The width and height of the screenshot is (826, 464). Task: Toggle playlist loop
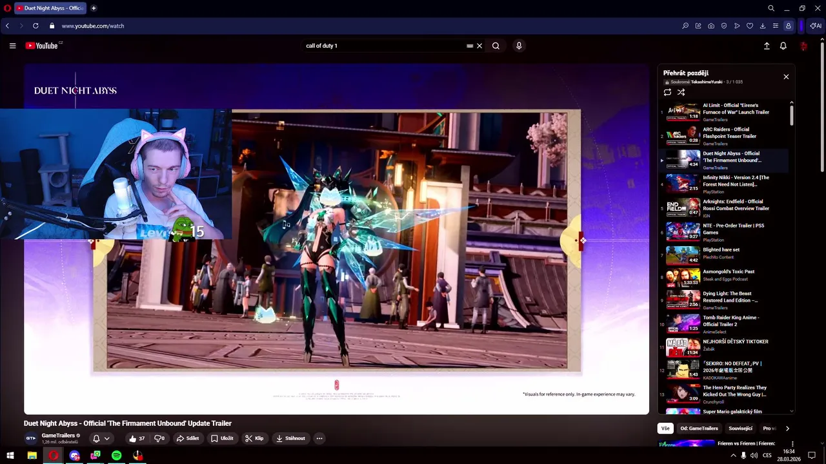coord(667,92)
